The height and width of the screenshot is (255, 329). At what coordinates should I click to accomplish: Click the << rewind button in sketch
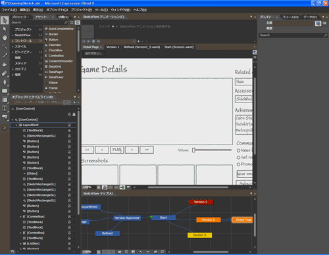(x=88, y=150)
